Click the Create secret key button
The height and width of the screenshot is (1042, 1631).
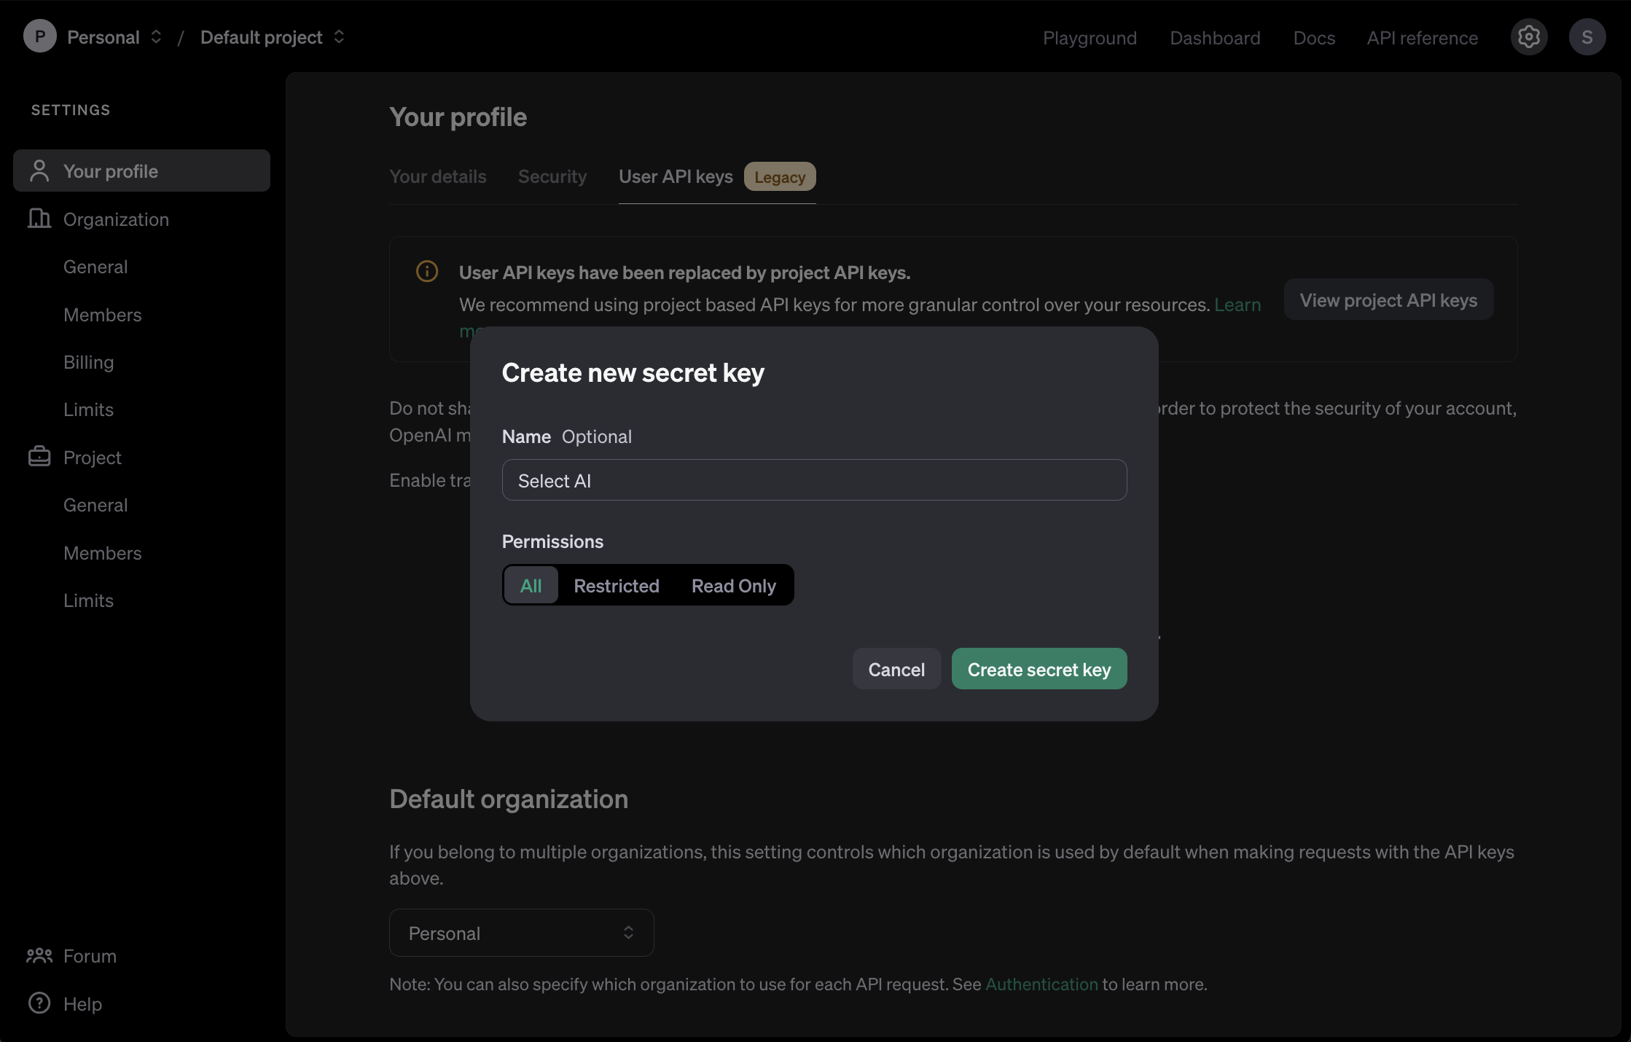1039,668
